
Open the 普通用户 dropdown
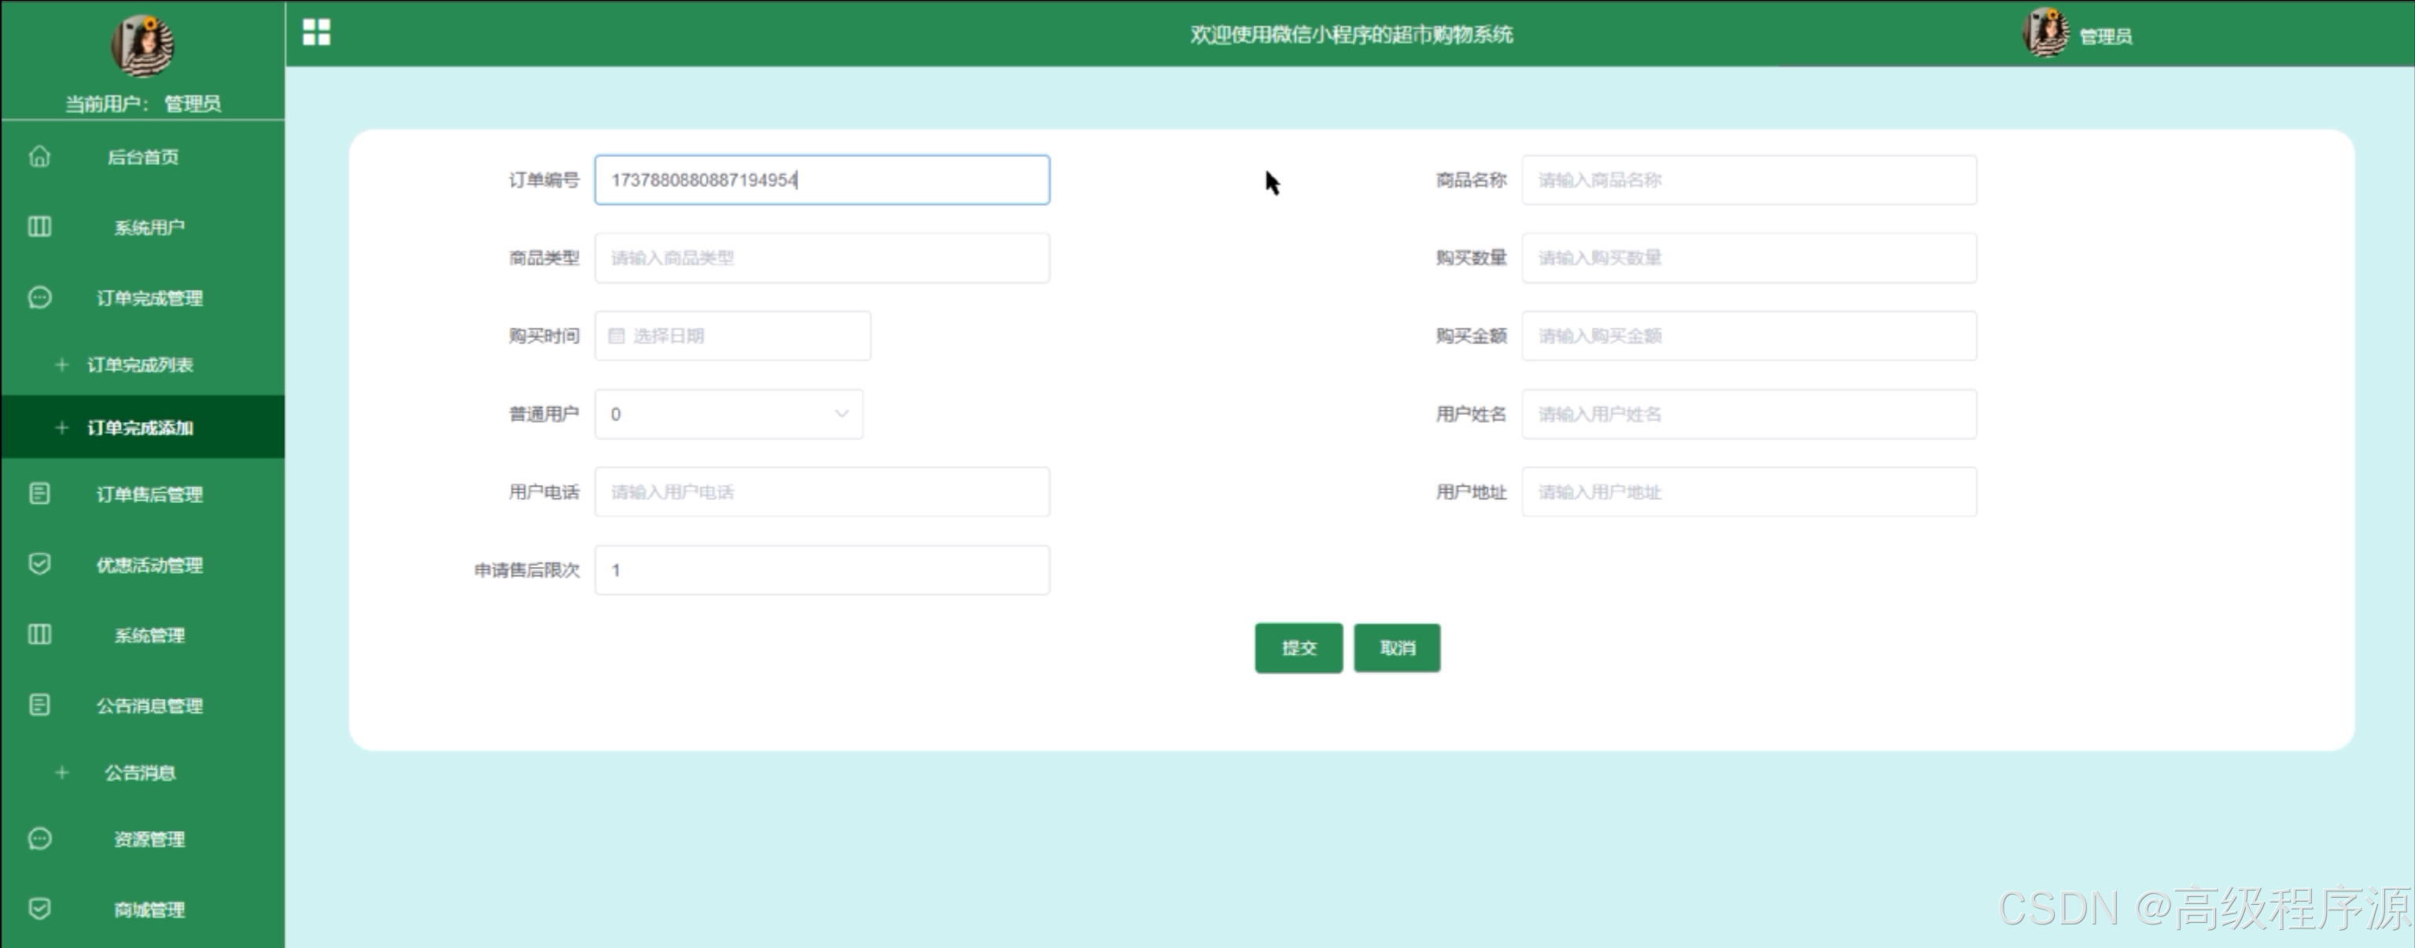(x=728, y=414)
